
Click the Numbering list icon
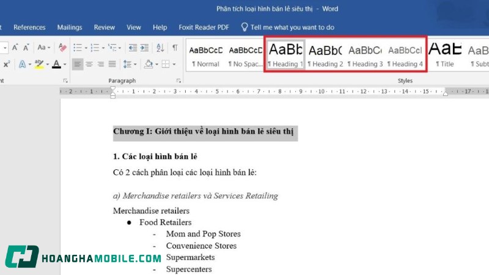coord(94,48)
